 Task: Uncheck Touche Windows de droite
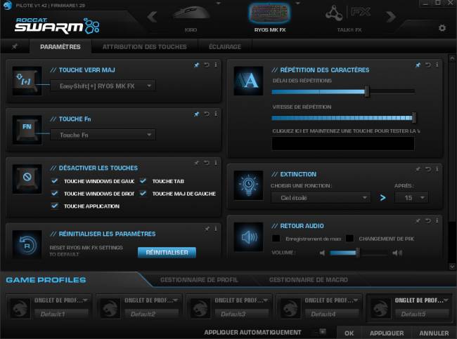click(x=55, y=194)
